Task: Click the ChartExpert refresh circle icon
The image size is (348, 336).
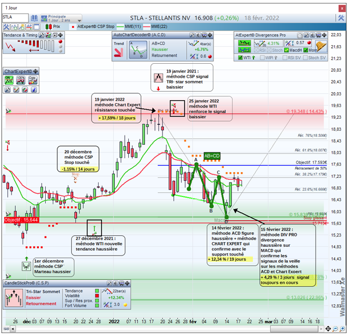Action: pyautogui.click(x=25, y=90)
